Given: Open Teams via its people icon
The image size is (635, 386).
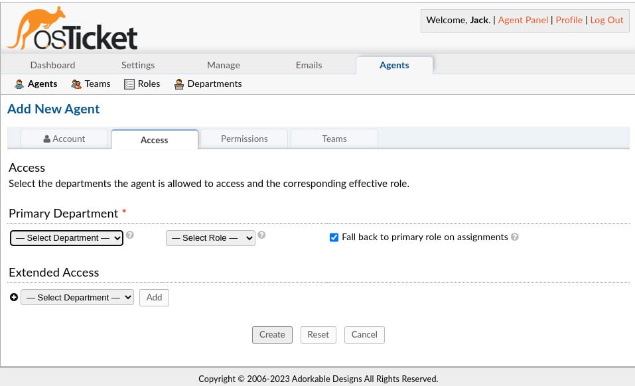Looking at the screenshot, I should (x=76, y=84).
